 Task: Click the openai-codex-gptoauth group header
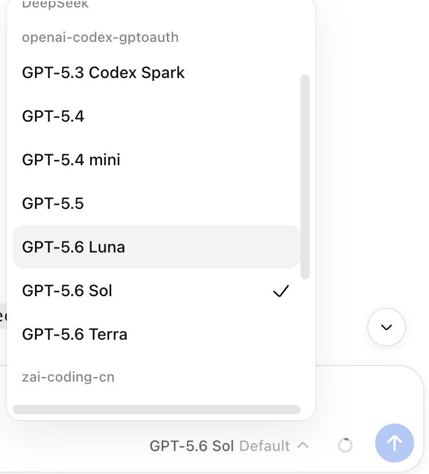point(100,37)
